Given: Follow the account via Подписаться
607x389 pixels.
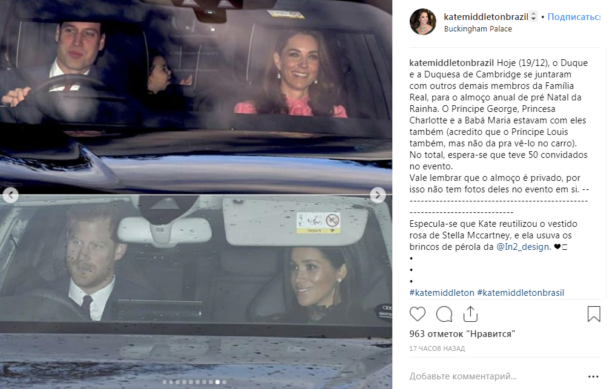Looking at the screenshot, I should click(x=574, y=17).
